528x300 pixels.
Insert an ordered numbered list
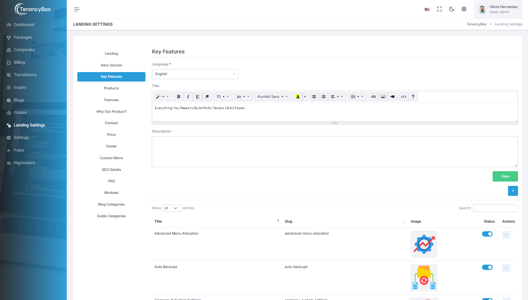tap(323, 97)
